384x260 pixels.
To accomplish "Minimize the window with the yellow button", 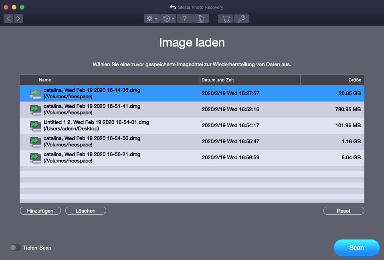I will coord(14,7).
